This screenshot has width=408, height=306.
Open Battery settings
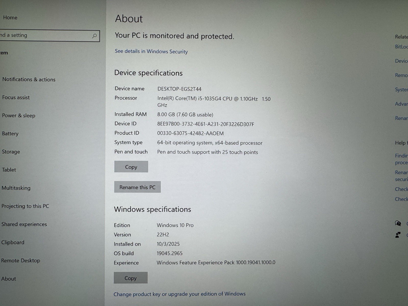tap(10, 134)
